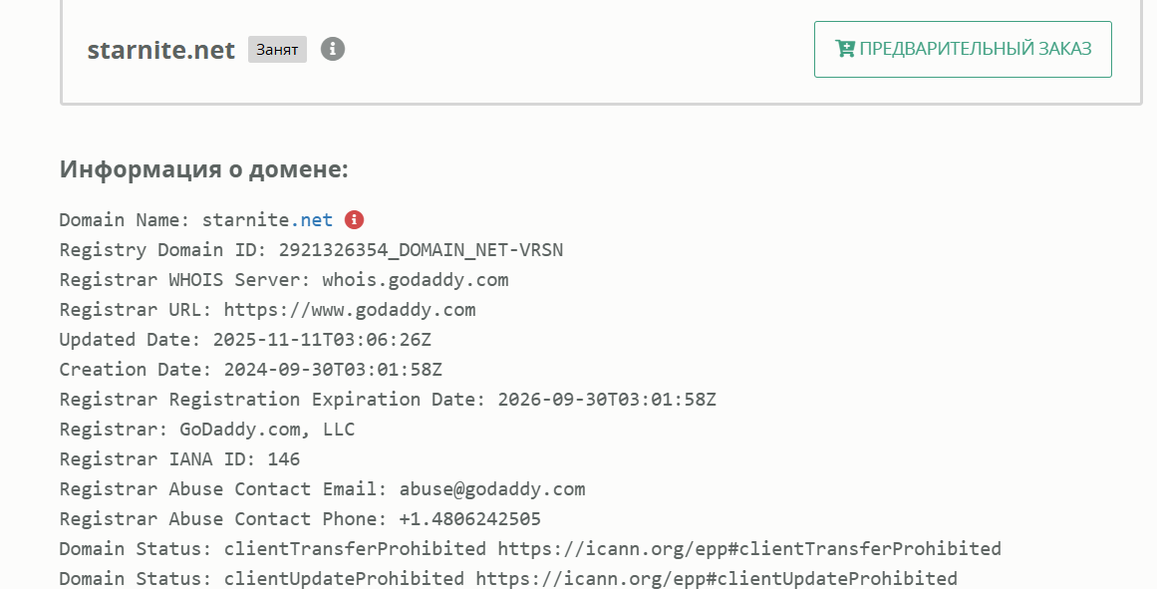1157x589 pixels.
Task: Click the Registrar GoDaddy.com, LLC line
Action: click(207, 430)
